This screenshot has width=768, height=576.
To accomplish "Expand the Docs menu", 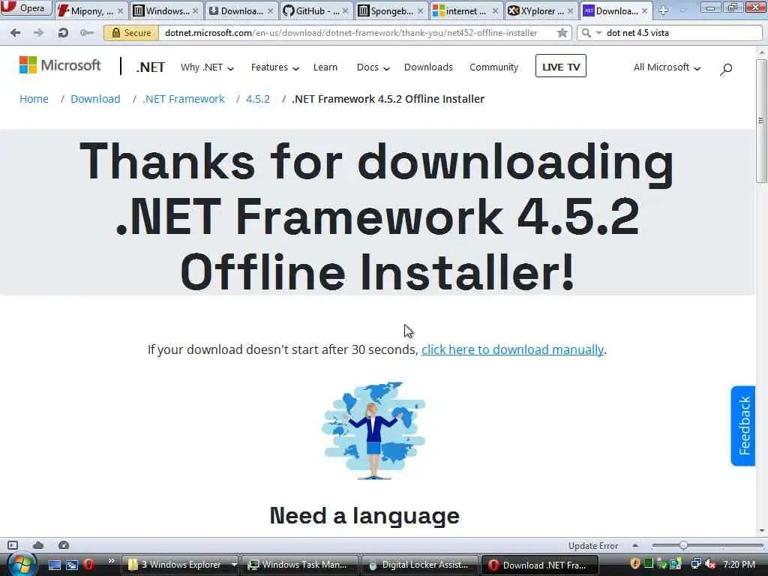I will tap(373, 67).
